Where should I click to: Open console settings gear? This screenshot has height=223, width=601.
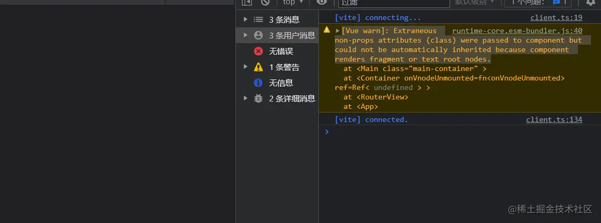590,2
